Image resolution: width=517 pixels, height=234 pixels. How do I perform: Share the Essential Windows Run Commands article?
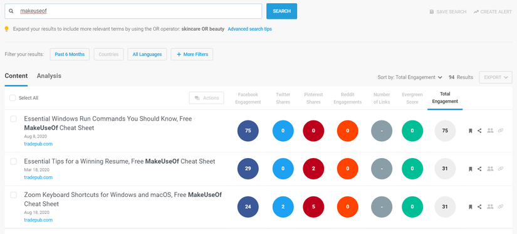[479, 130]
